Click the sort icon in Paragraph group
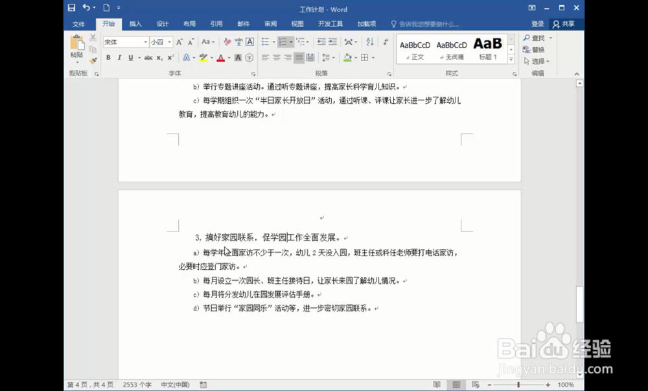The height and width of the screenshot is (391, 648). pyautogui.click(x=369, y=41)
